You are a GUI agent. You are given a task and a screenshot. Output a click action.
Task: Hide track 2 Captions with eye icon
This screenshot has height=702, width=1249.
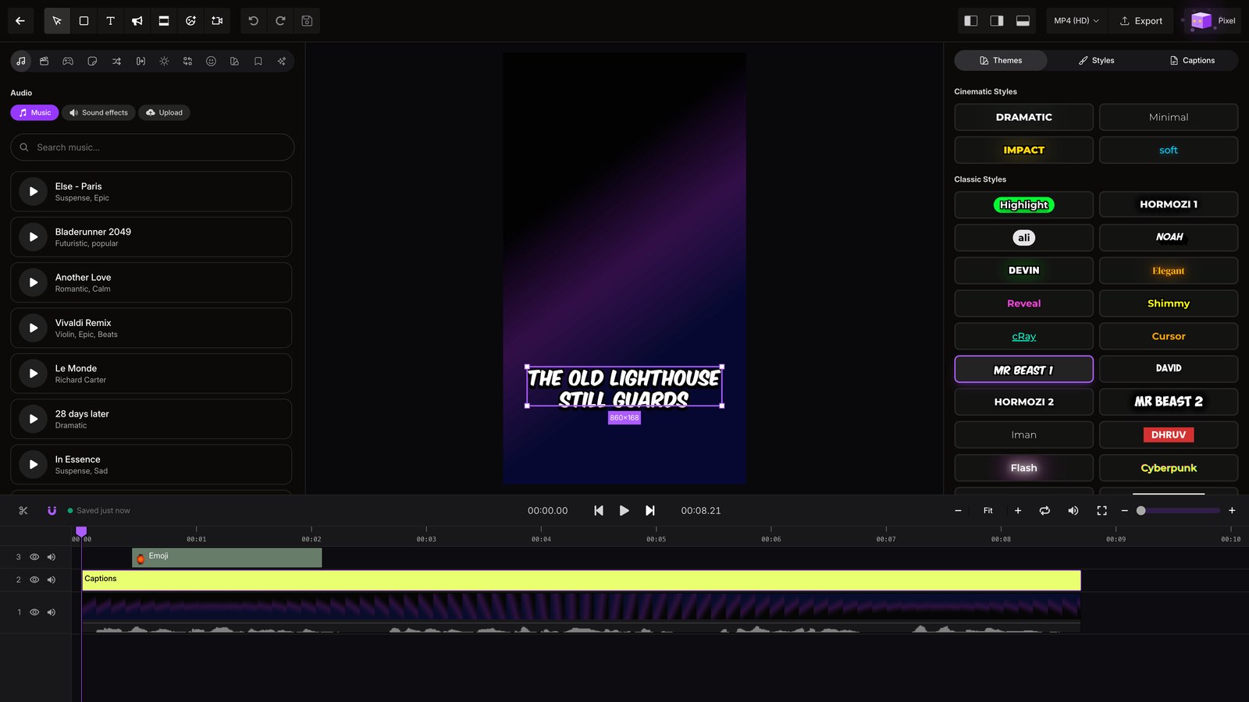coord(34,580)
